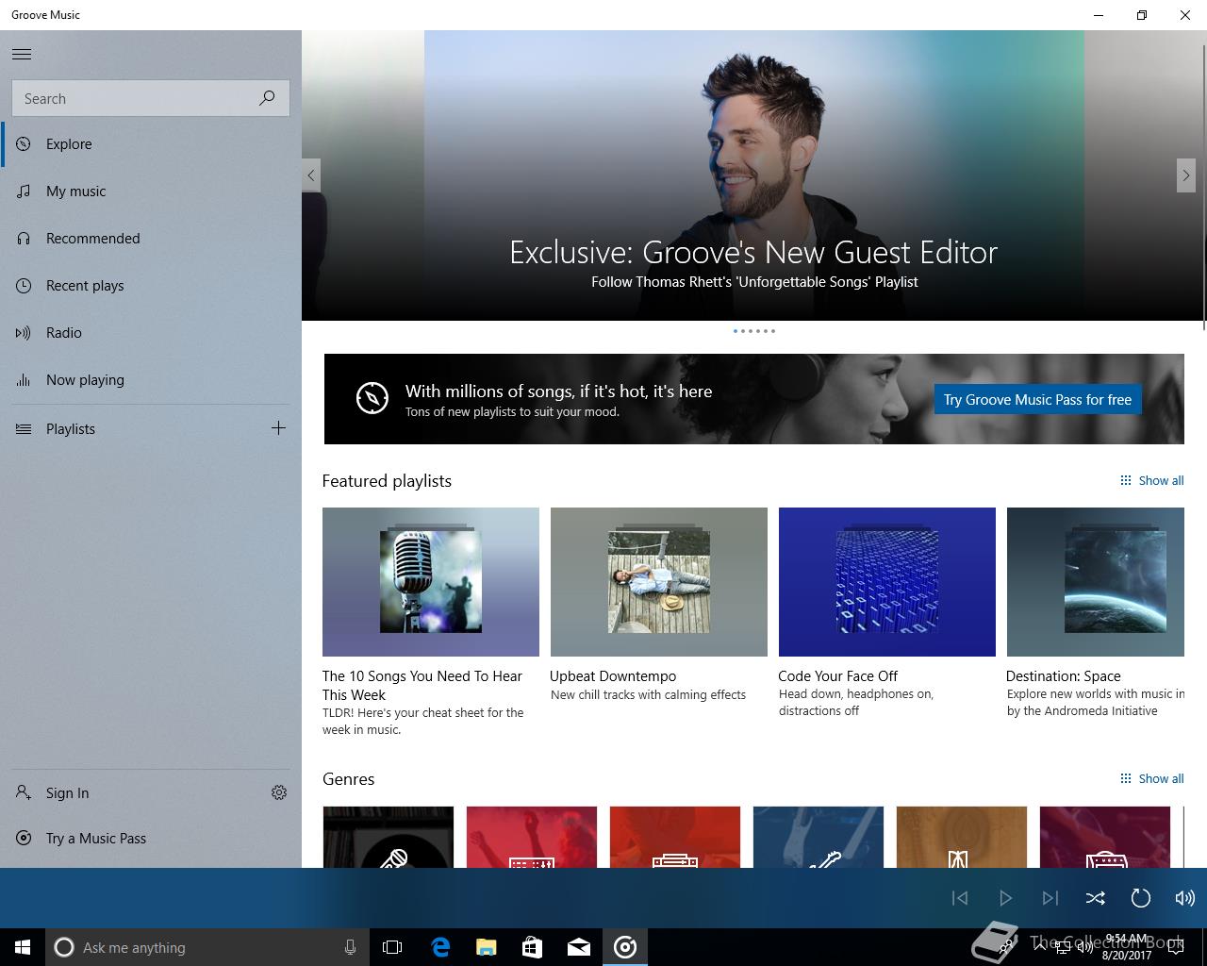1207x966 pixels.
Task: Open the blue guitar genre tile
Action: tap(818, 837)
